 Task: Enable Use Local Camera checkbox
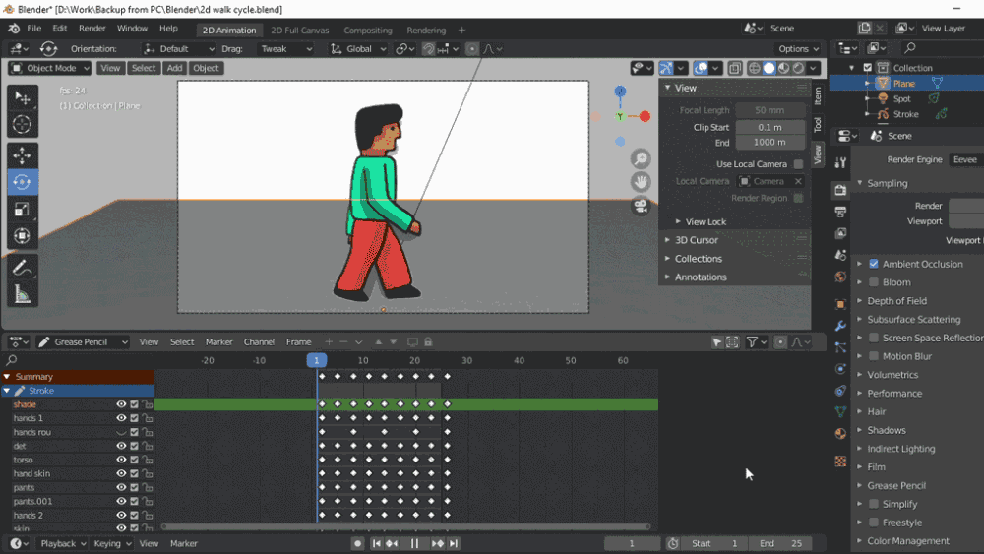(798, 164)
